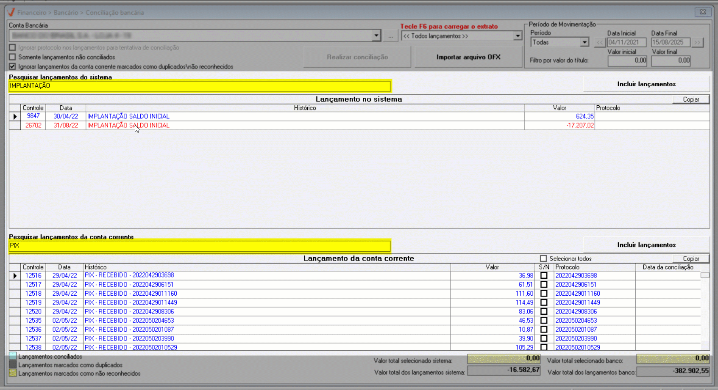This screenshot has width=718, height=390.
Task: Click the 'Pesquisar lançamentos do sistema' search field
Action: coord(199,86)
